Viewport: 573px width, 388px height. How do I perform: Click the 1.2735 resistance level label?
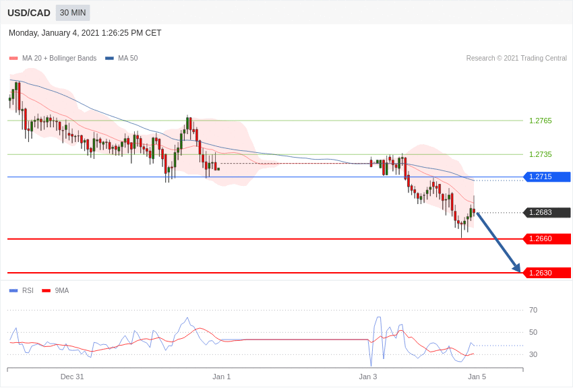tap(541, 154)
